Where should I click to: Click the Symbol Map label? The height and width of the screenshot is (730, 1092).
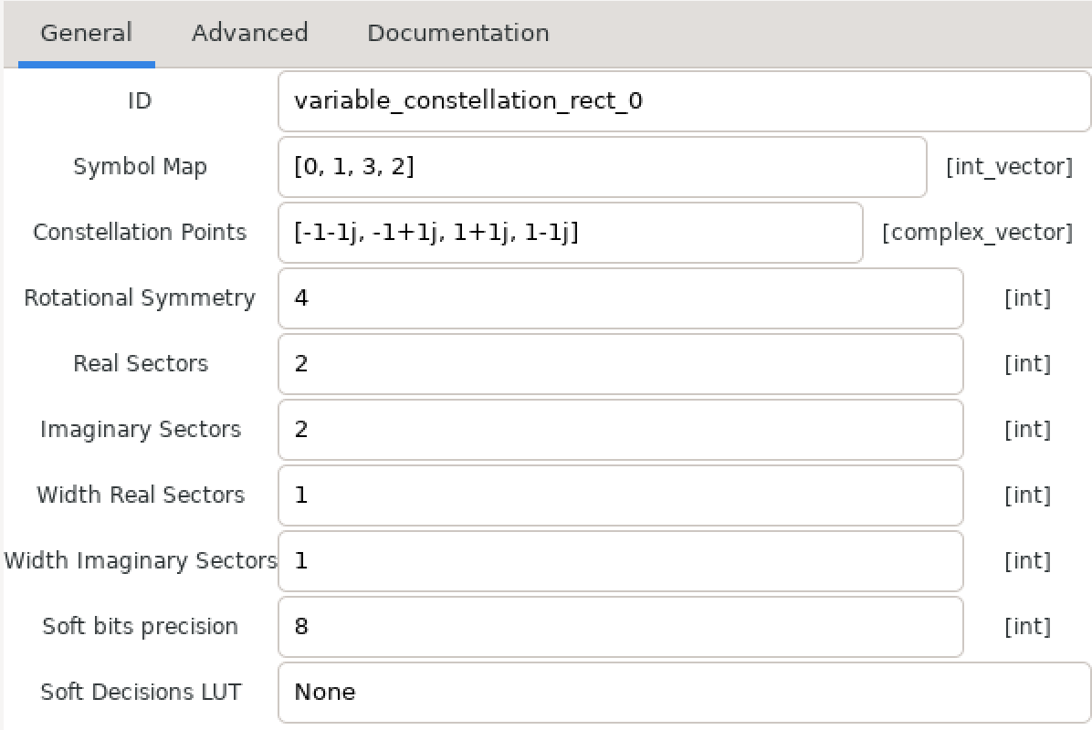click(140, 167)
